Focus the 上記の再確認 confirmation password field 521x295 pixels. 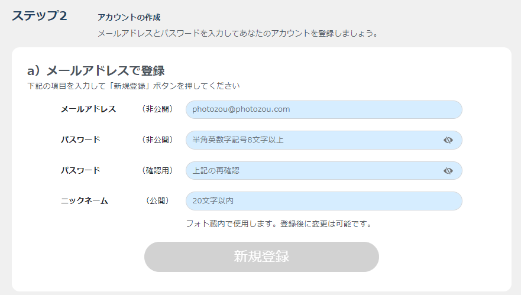[x=324, y=170]
